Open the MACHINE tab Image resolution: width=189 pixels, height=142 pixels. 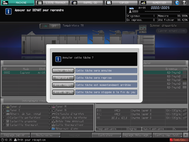click(18, 3)
